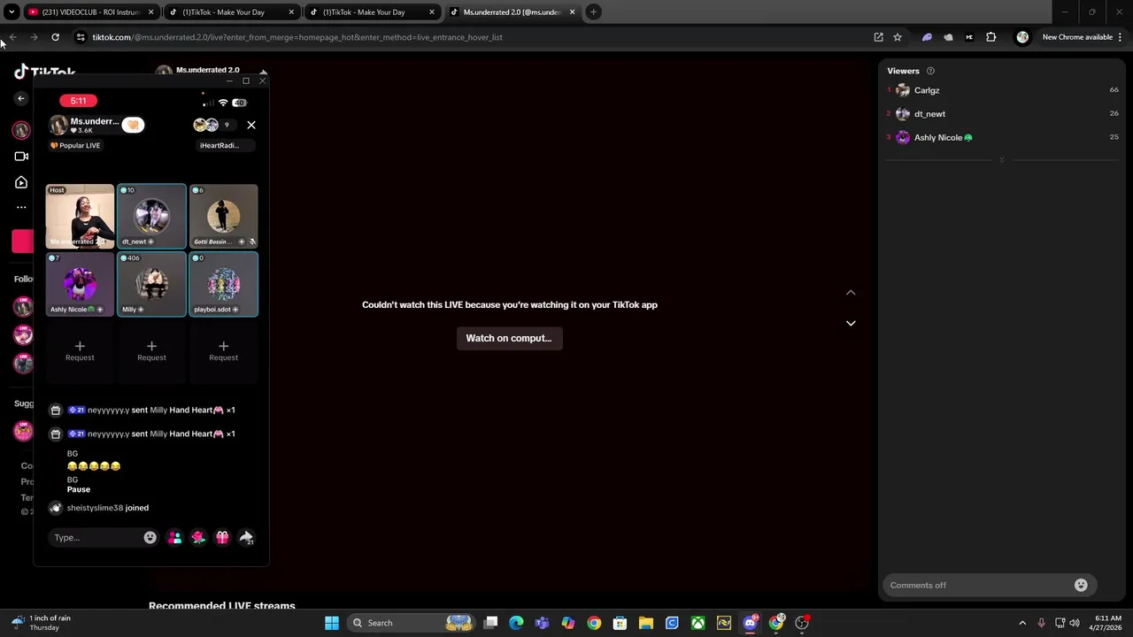Open a new browser tab
This screenshot has width=1133, height=637.
(x=593, y=12)
